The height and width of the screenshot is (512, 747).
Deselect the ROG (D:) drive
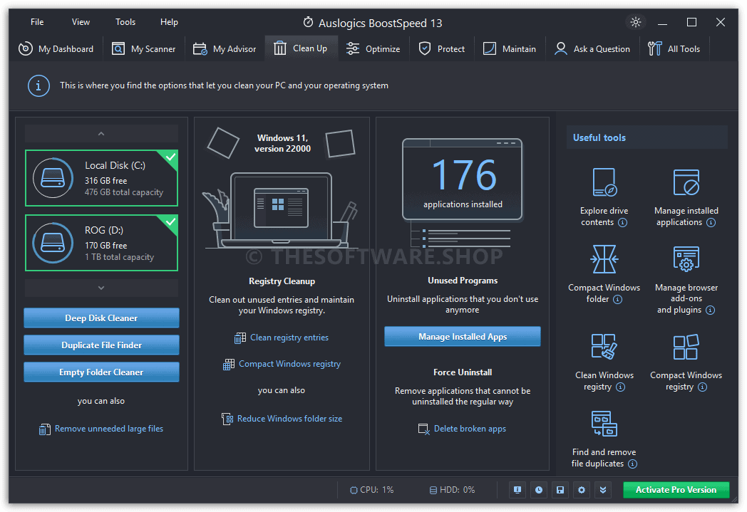coord(101,243)
